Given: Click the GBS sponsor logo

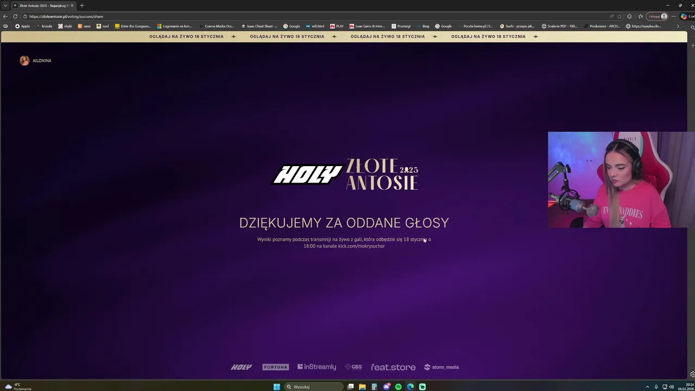Looking at the screenshot, I should point(353,367).
